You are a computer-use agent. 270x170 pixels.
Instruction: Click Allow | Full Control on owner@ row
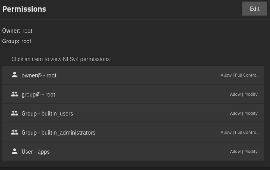pyautogui.click(x=239, y=75)
